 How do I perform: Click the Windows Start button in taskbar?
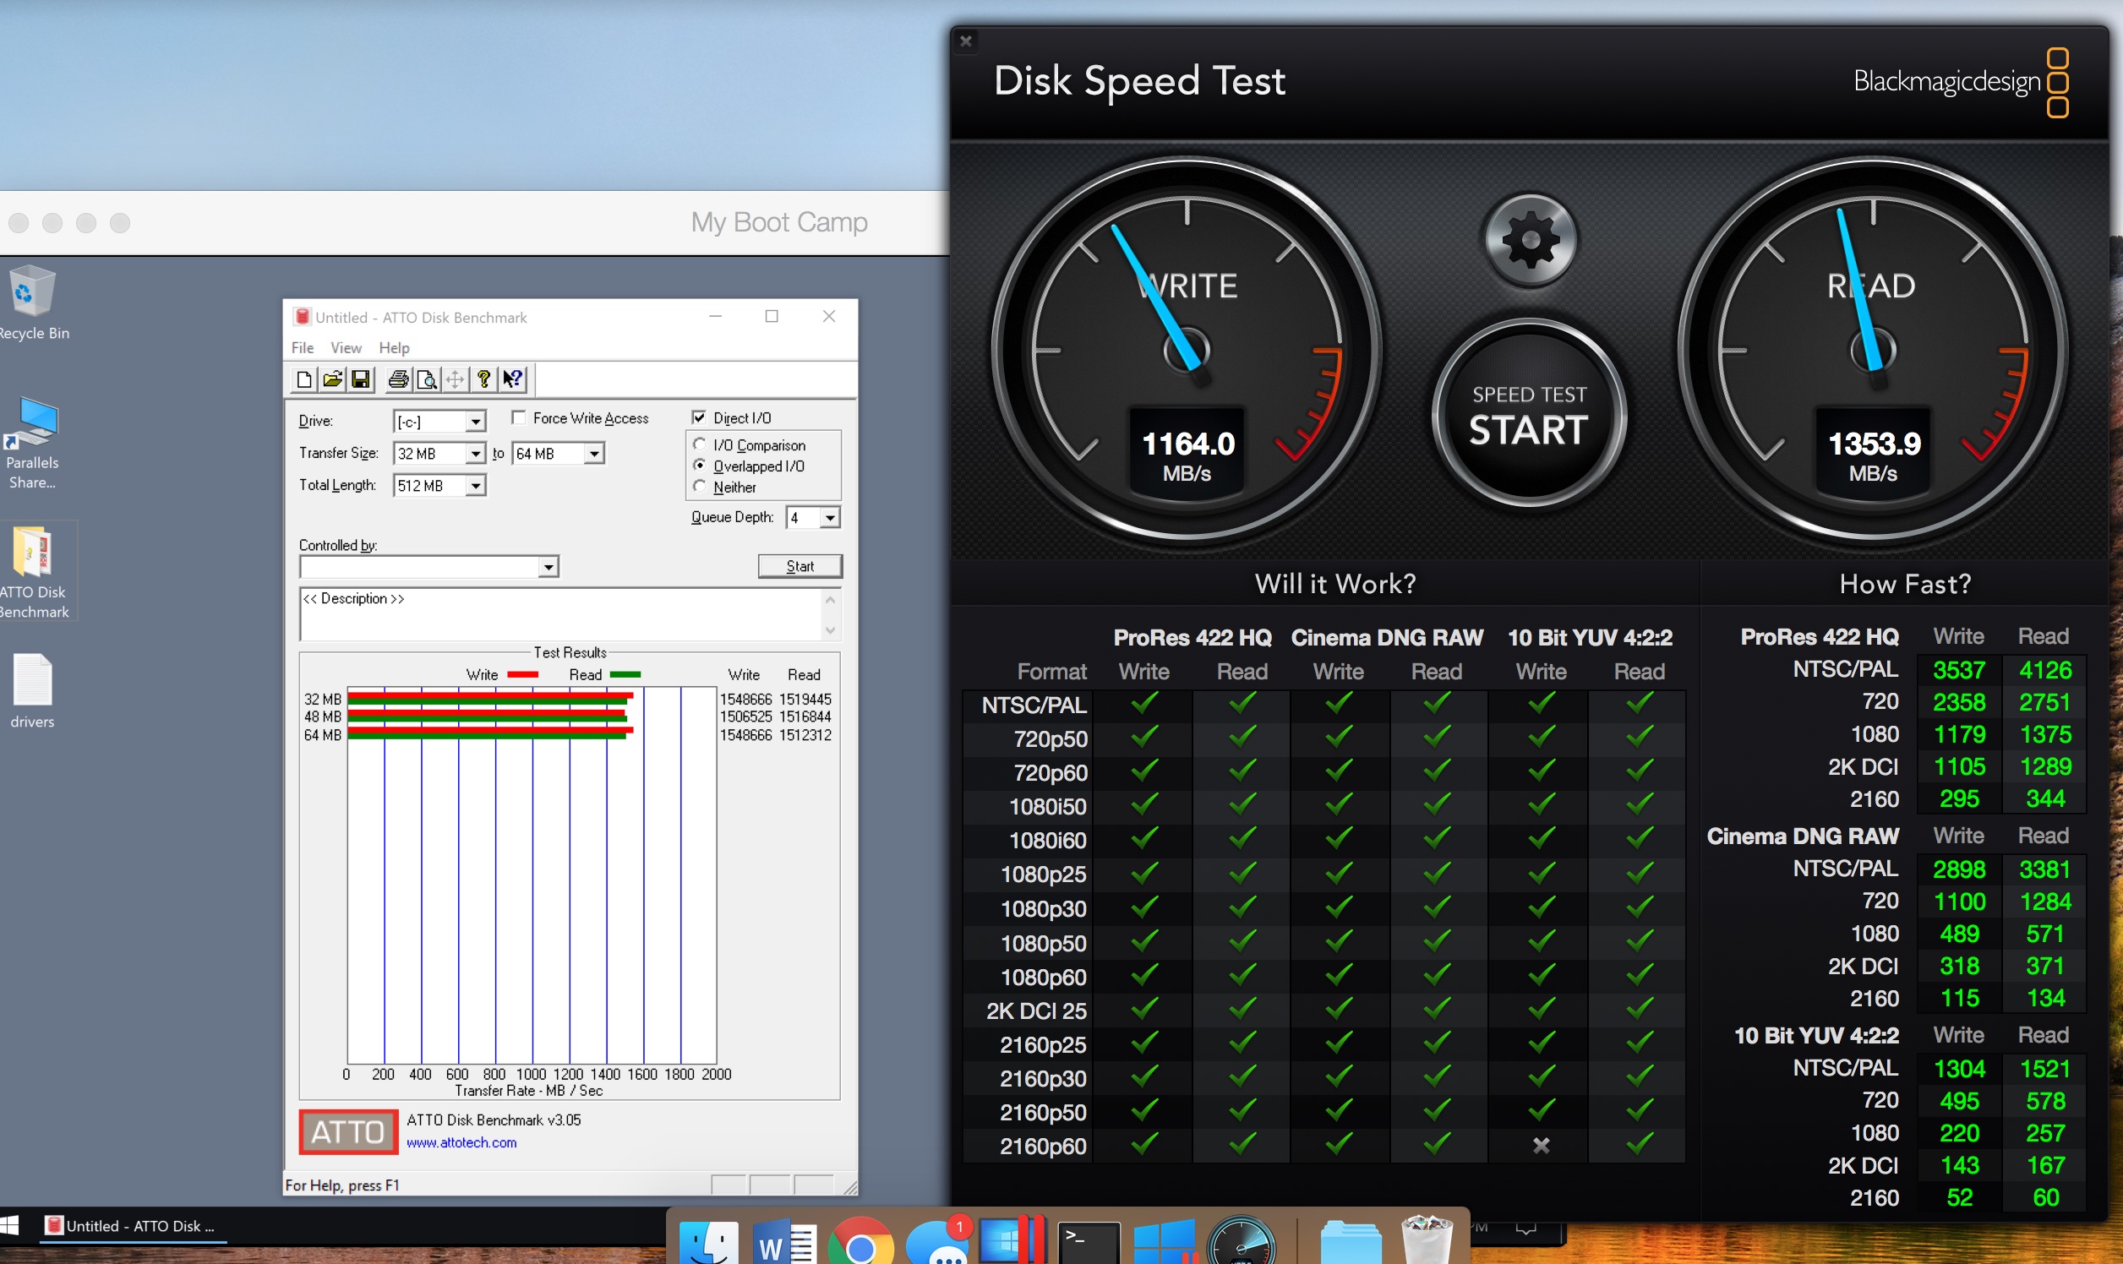[9, 1226]
